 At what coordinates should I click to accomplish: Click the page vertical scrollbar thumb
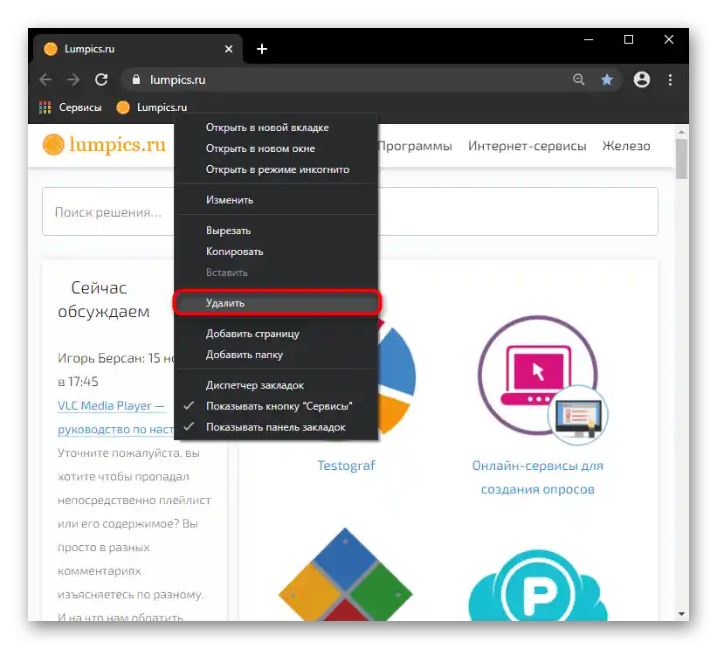(x=681, y=159)
